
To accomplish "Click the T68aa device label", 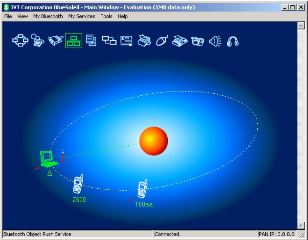I will click(144, 204).
